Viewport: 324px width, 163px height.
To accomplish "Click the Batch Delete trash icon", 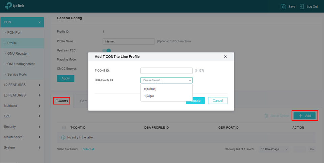I will coord(266,116).
